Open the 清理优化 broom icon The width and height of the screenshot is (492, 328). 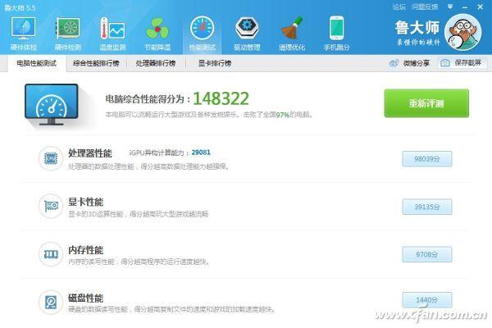coord(292,29)
